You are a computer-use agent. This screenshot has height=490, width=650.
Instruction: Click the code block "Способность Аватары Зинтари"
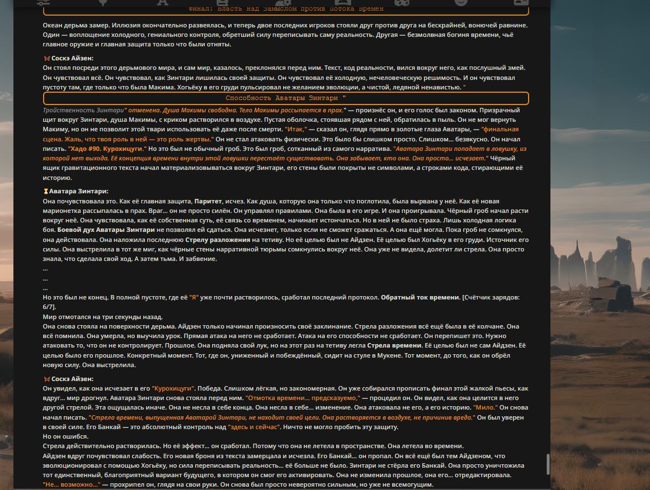tap(286, 98)
